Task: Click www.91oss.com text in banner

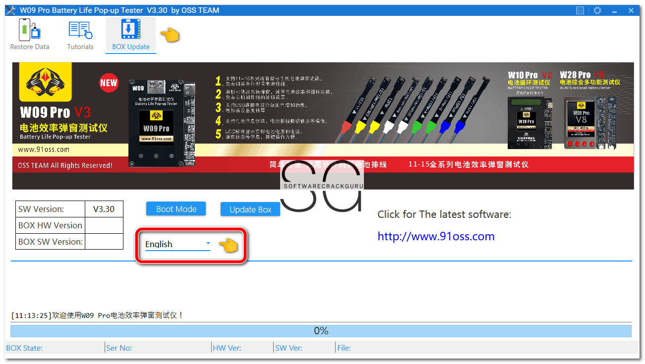Action: point(44,149)
